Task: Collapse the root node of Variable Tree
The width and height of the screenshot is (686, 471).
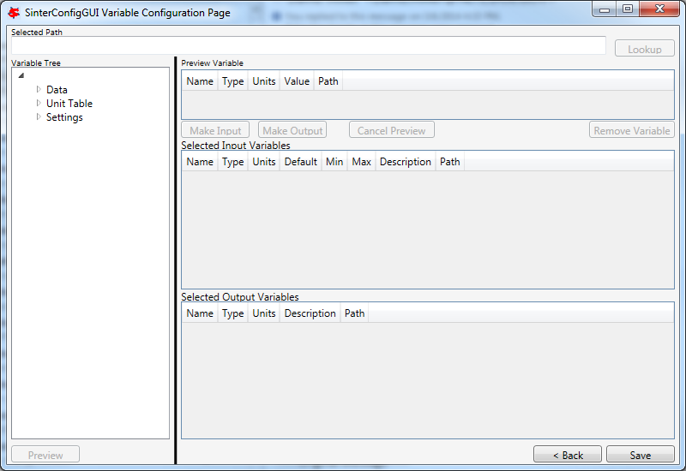Action: click(x=21, y=75)
